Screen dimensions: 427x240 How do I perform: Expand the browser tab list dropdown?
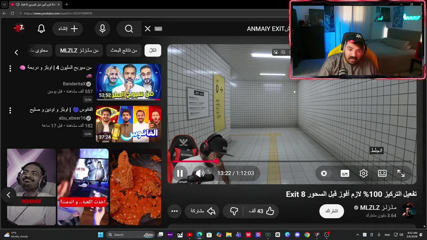4,4
